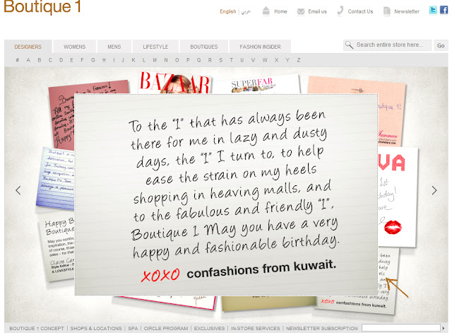Filter designers by letter C
This screenshot has height=333, width=452.
tap(50, 60)
